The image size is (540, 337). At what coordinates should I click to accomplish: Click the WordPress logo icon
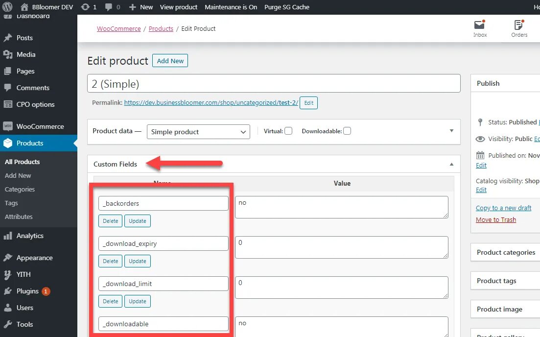7,7
